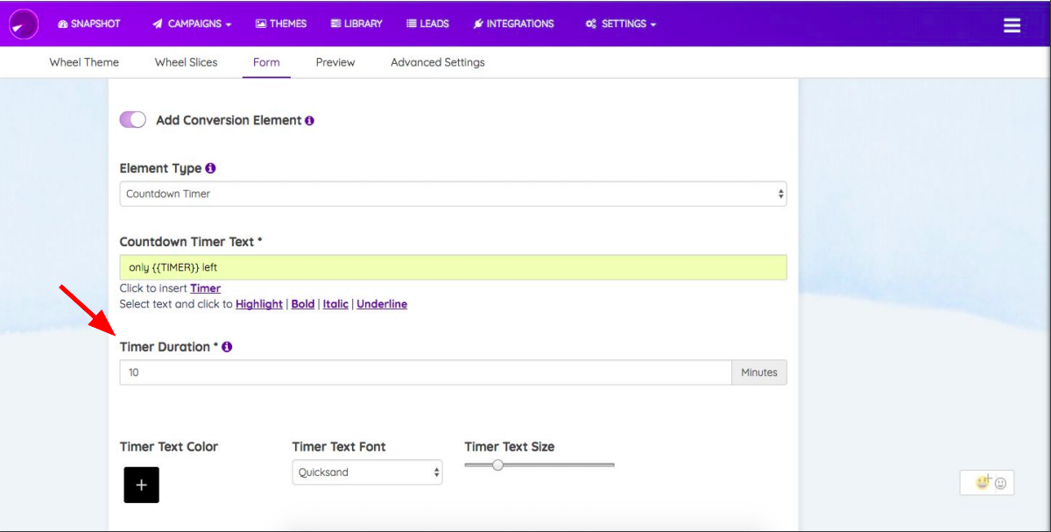Switch to the Wheel Theme tab
The image size is (1051, 532).
click(84, 62)
